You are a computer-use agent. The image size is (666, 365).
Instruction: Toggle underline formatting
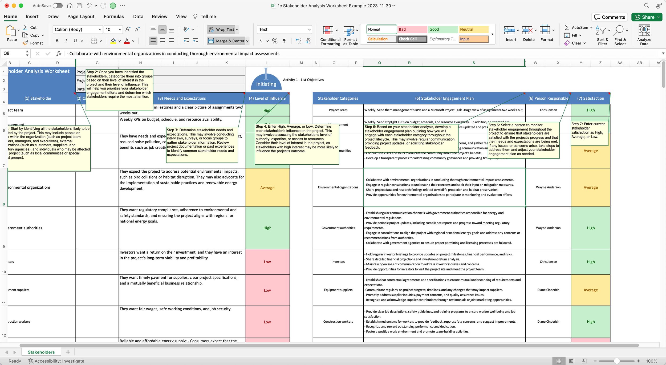75,40
